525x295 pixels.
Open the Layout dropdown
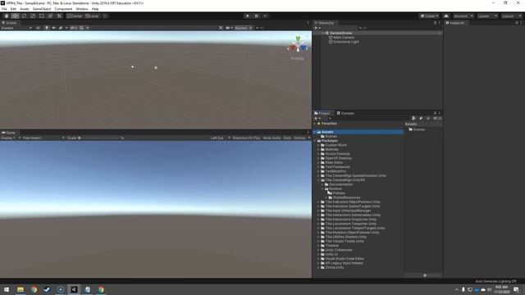(511, 16)
